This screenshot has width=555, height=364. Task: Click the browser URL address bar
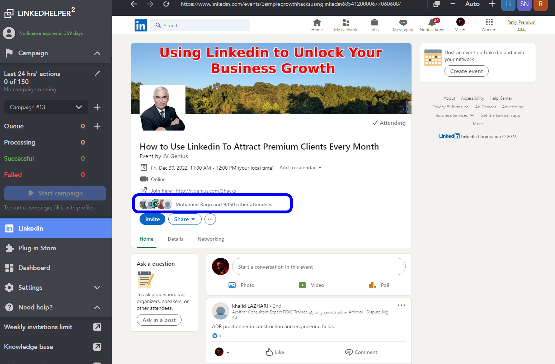click(x=301, y=4)
